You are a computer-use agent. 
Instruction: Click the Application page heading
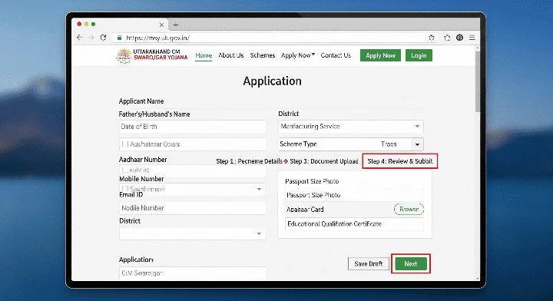point(272,81)
